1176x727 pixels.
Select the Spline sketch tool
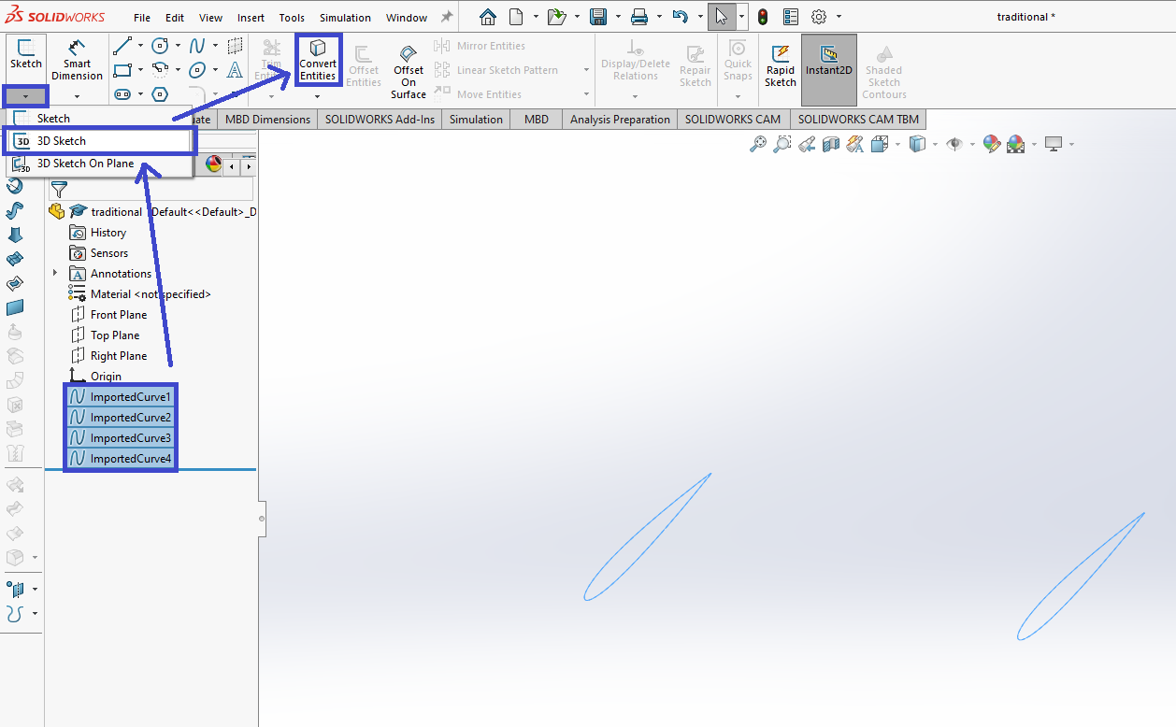tap(197, 45)
